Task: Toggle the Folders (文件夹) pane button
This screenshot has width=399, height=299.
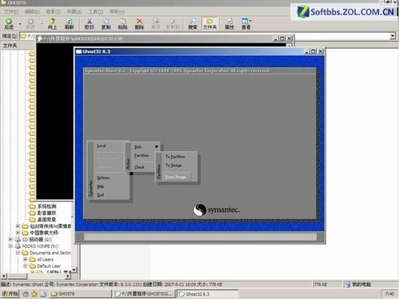Action: (x=210, y=24)
